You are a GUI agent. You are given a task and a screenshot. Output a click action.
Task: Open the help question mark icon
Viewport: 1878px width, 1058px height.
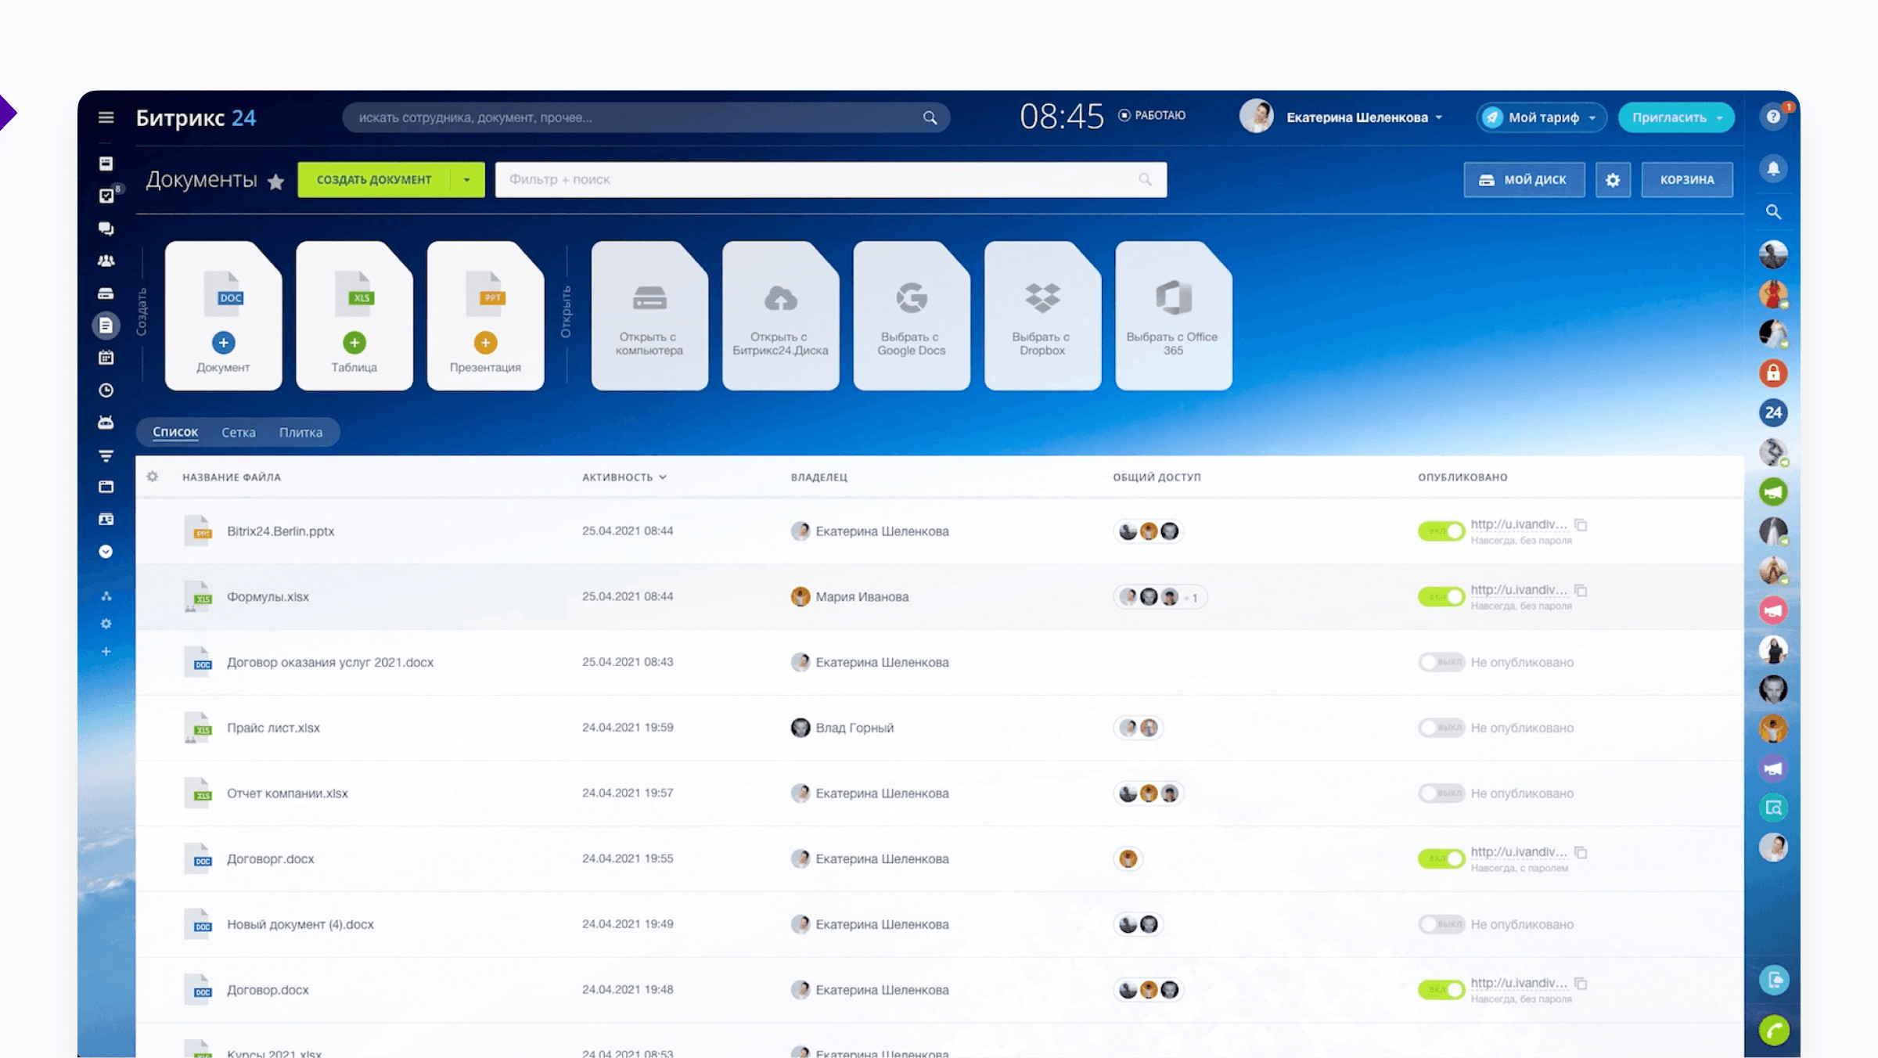pos(1773,117)
